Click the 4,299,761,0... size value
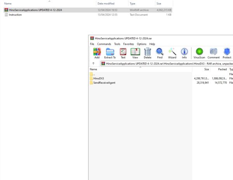This screenshot has width=233, height=180. [x=201, y=79]
